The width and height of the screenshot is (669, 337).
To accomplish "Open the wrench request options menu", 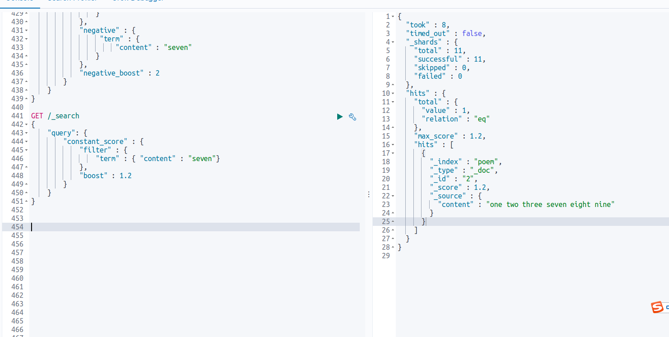I will click(x=353, y=117).
